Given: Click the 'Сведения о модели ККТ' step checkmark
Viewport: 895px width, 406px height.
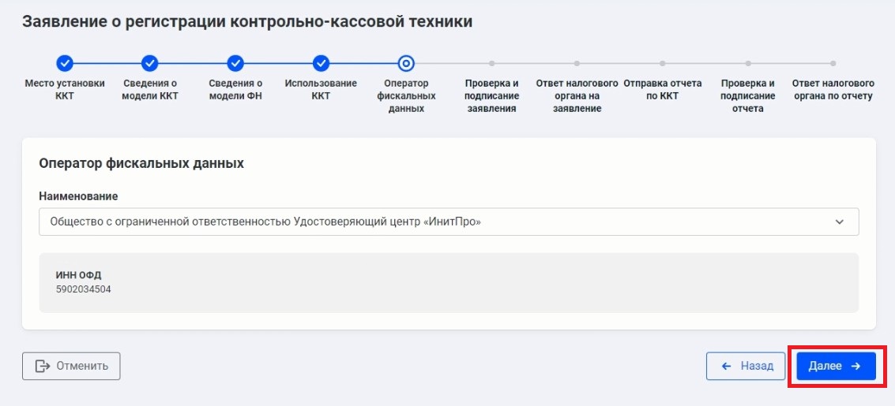Looking at the screenshot, I should (150, 63).
